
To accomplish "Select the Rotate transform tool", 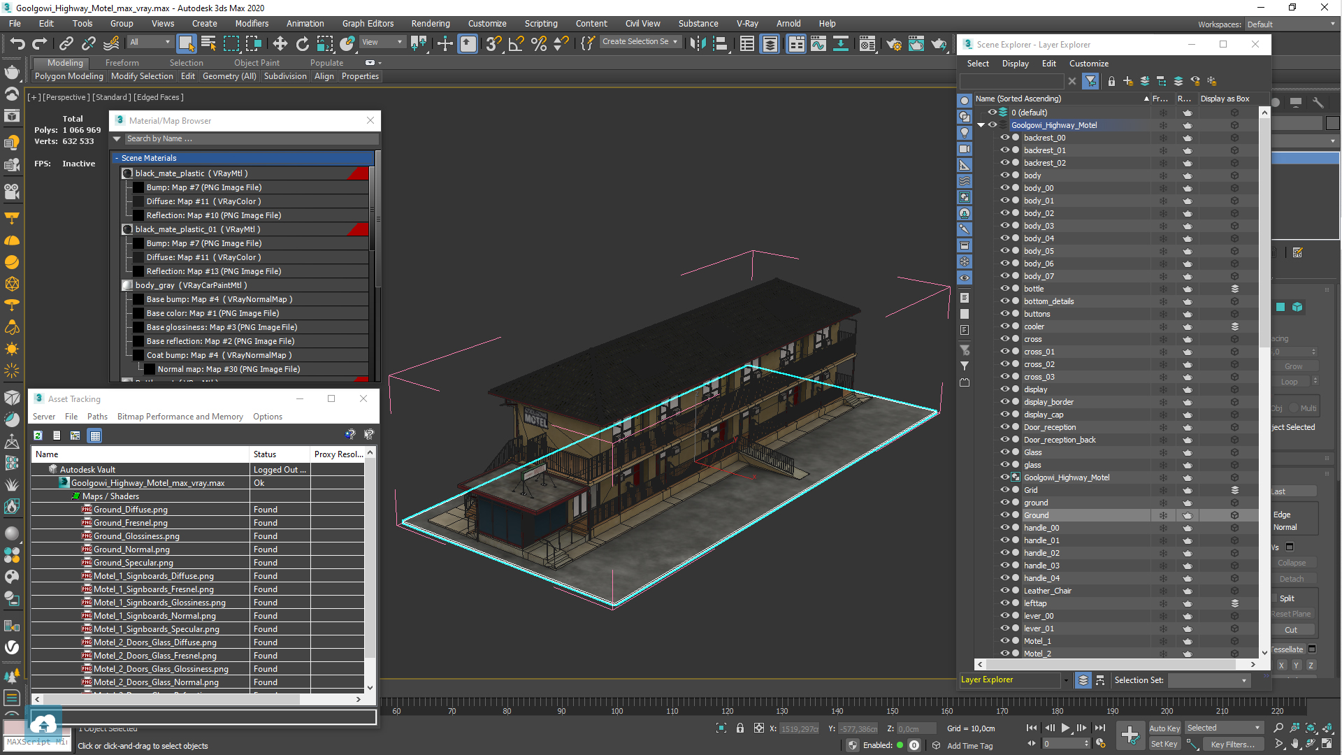I will click(x=302, y=44).
